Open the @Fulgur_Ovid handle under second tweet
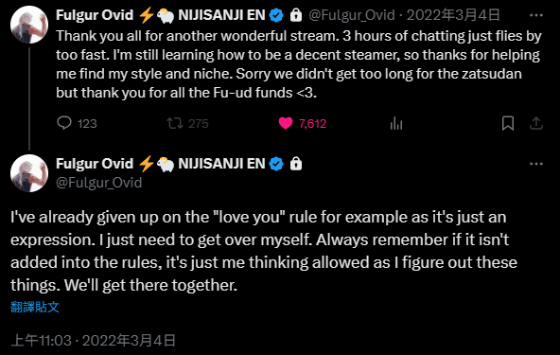This screenshot has width=560, height=355. coord(99,183)
